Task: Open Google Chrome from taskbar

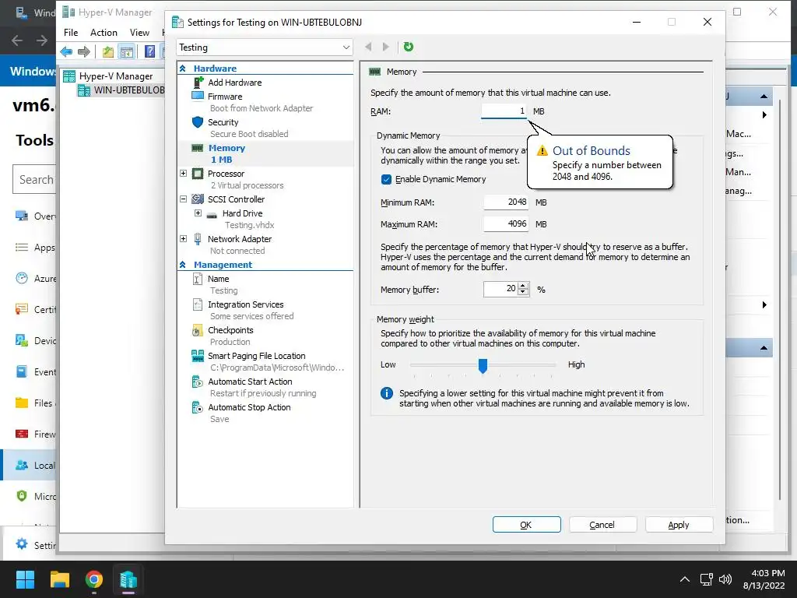Action: [x=94, y=579]
